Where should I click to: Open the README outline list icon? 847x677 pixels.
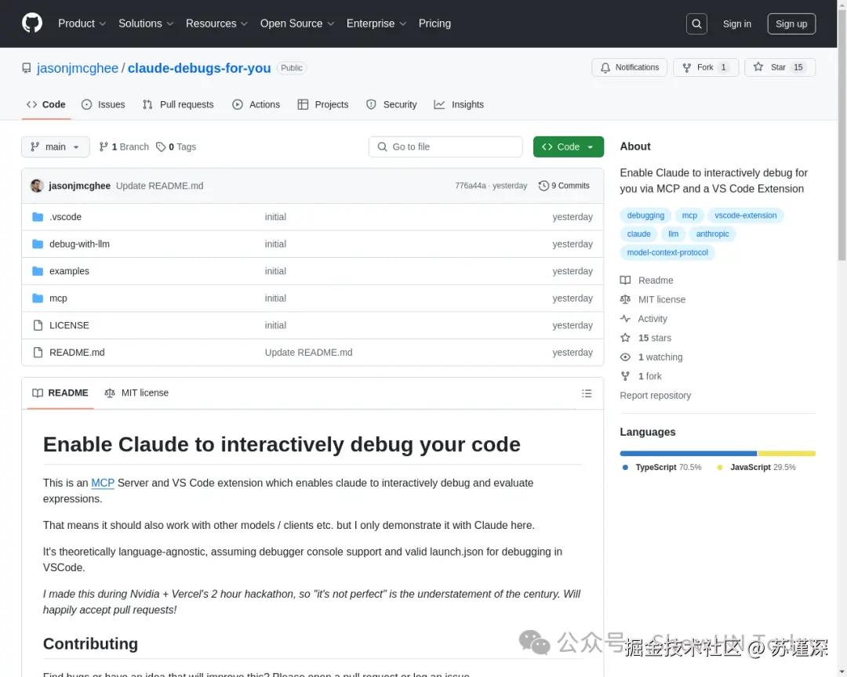pyautogui.click(x=587, y=393)
